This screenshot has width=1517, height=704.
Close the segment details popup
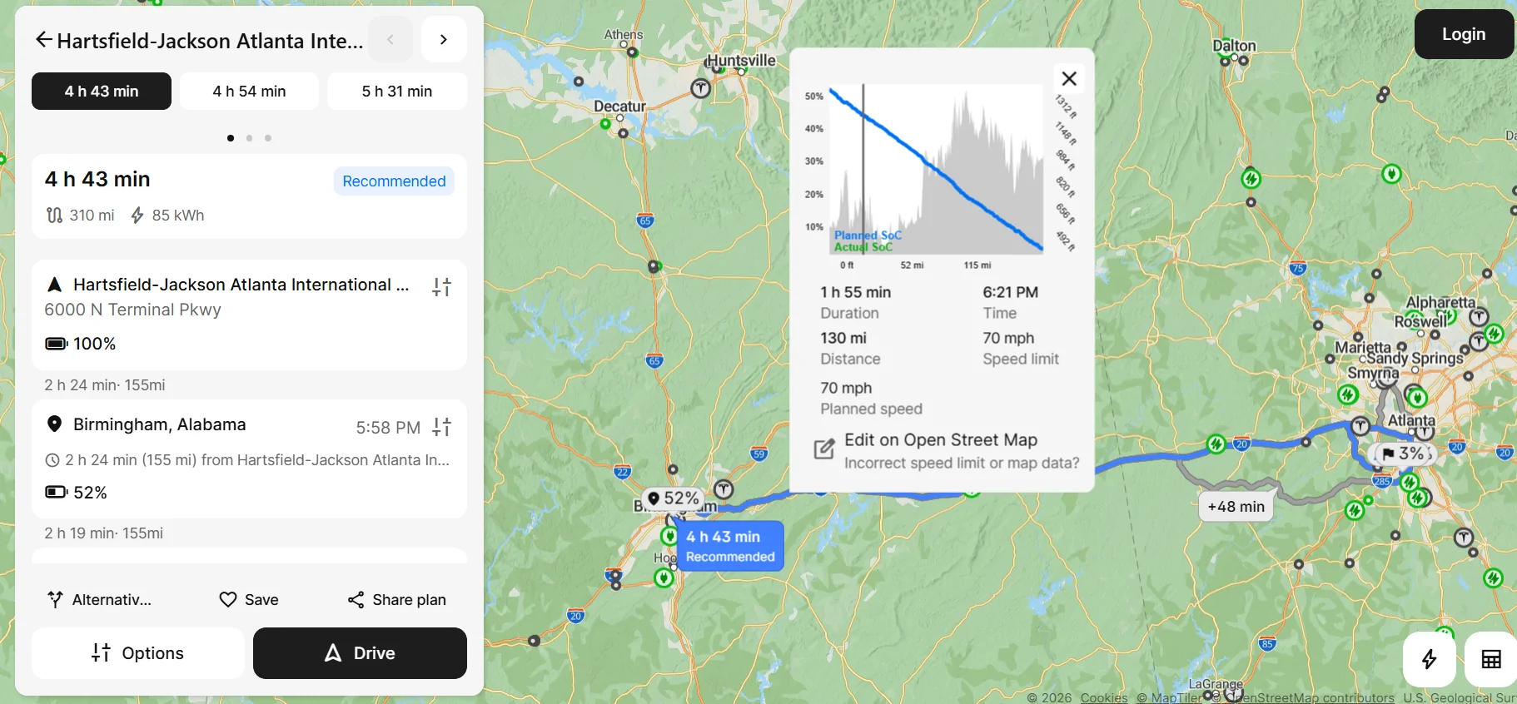pos(1070,79)
